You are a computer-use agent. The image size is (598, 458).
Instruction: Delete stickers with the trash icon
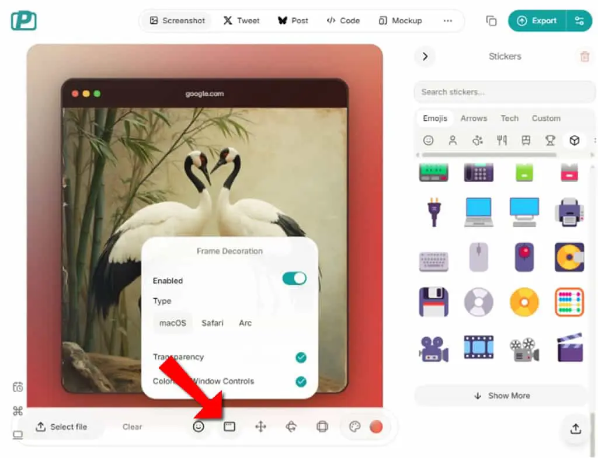pos(585,57)
